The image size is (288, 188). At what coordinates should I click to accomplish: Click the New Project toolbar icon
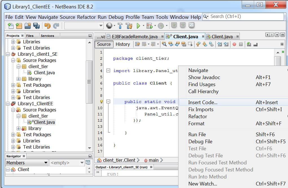(x=19, y=26)
